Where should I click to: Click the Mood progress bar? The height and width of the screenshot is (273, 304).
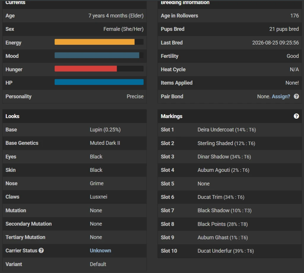[99, 55]
